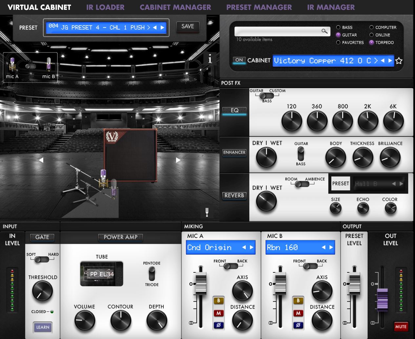Screen dimensions: 415x339
Task: Invert MIC B phase with Ø button
Action: [298, 325]
